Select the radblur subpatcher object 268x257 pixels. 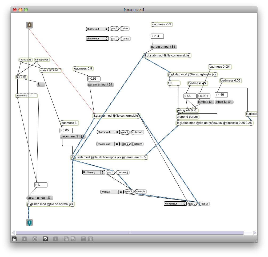click(x=204, y=204)
